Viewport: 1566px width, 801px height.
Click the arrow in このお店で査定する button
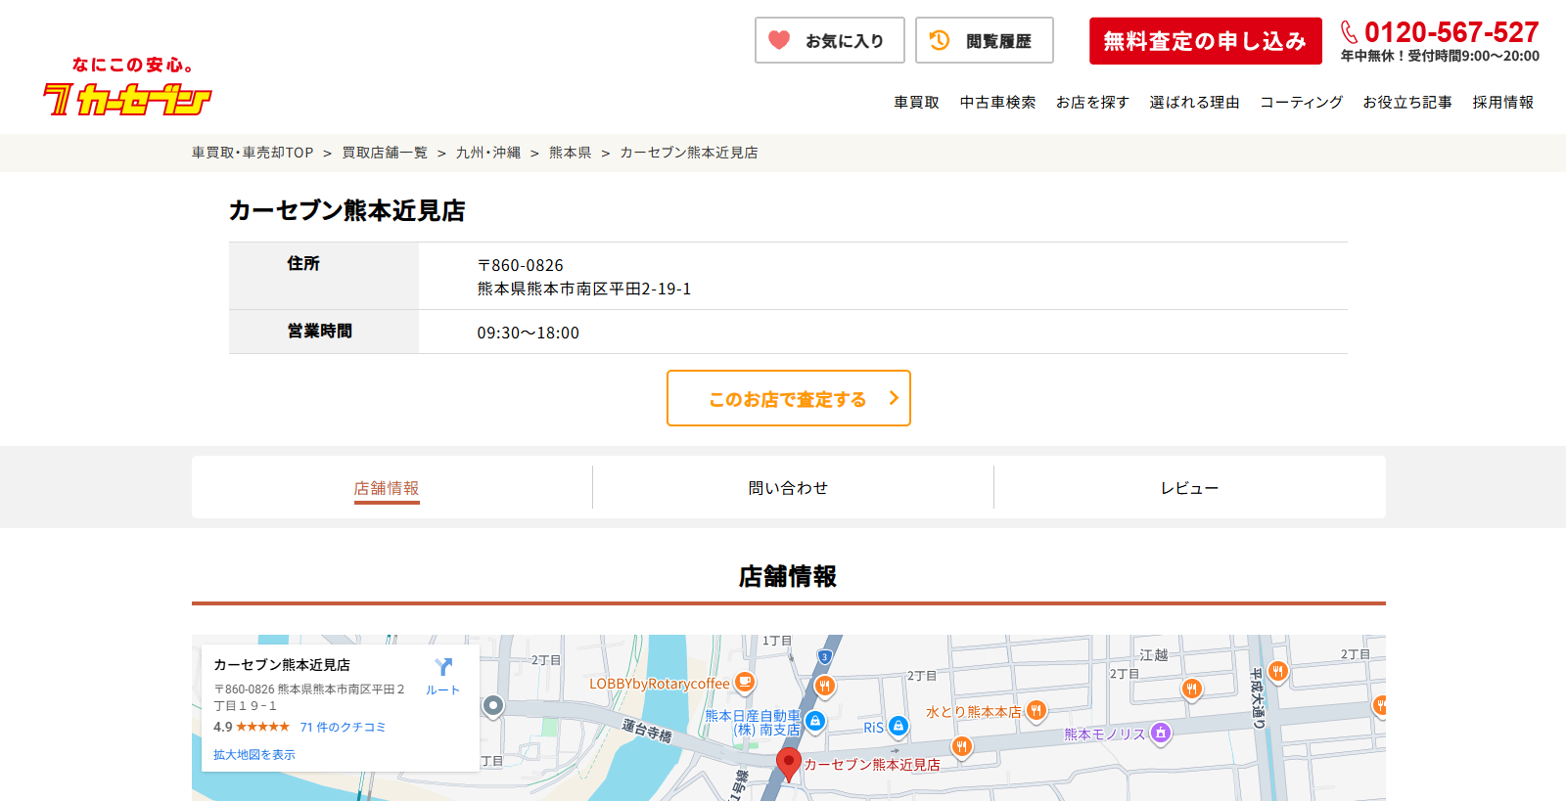tap(894, 398)
